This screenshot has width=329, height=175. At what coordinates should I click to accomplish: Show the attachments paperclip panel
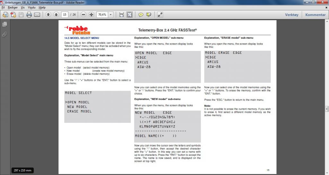pyautogui.click(x=5, y=34)
